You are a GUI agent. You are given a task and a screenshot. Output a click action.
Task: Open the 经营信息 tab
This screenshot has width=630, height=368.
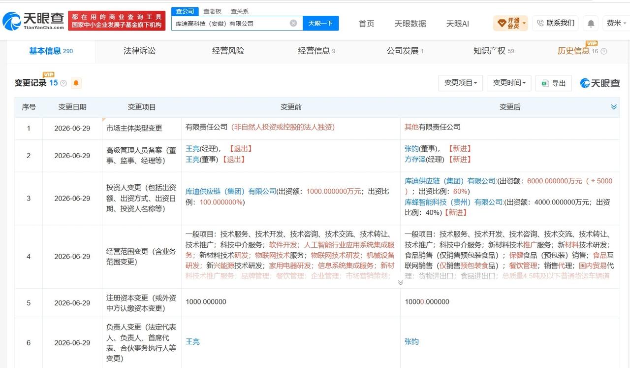[x=316, y=51]
